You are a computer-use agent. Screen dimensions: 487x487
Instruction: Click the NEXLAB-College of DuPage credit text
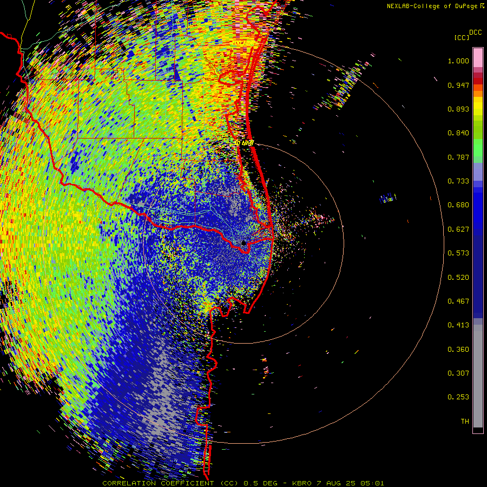[432, 6]
